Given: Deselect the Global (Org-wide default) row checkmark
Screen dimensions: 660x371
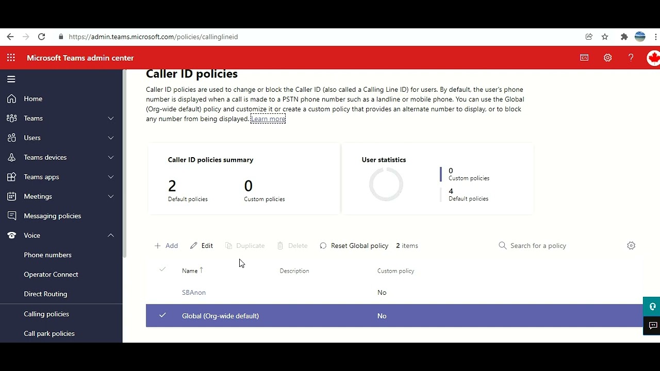Looking at the screenshot, I should point(162,315).
